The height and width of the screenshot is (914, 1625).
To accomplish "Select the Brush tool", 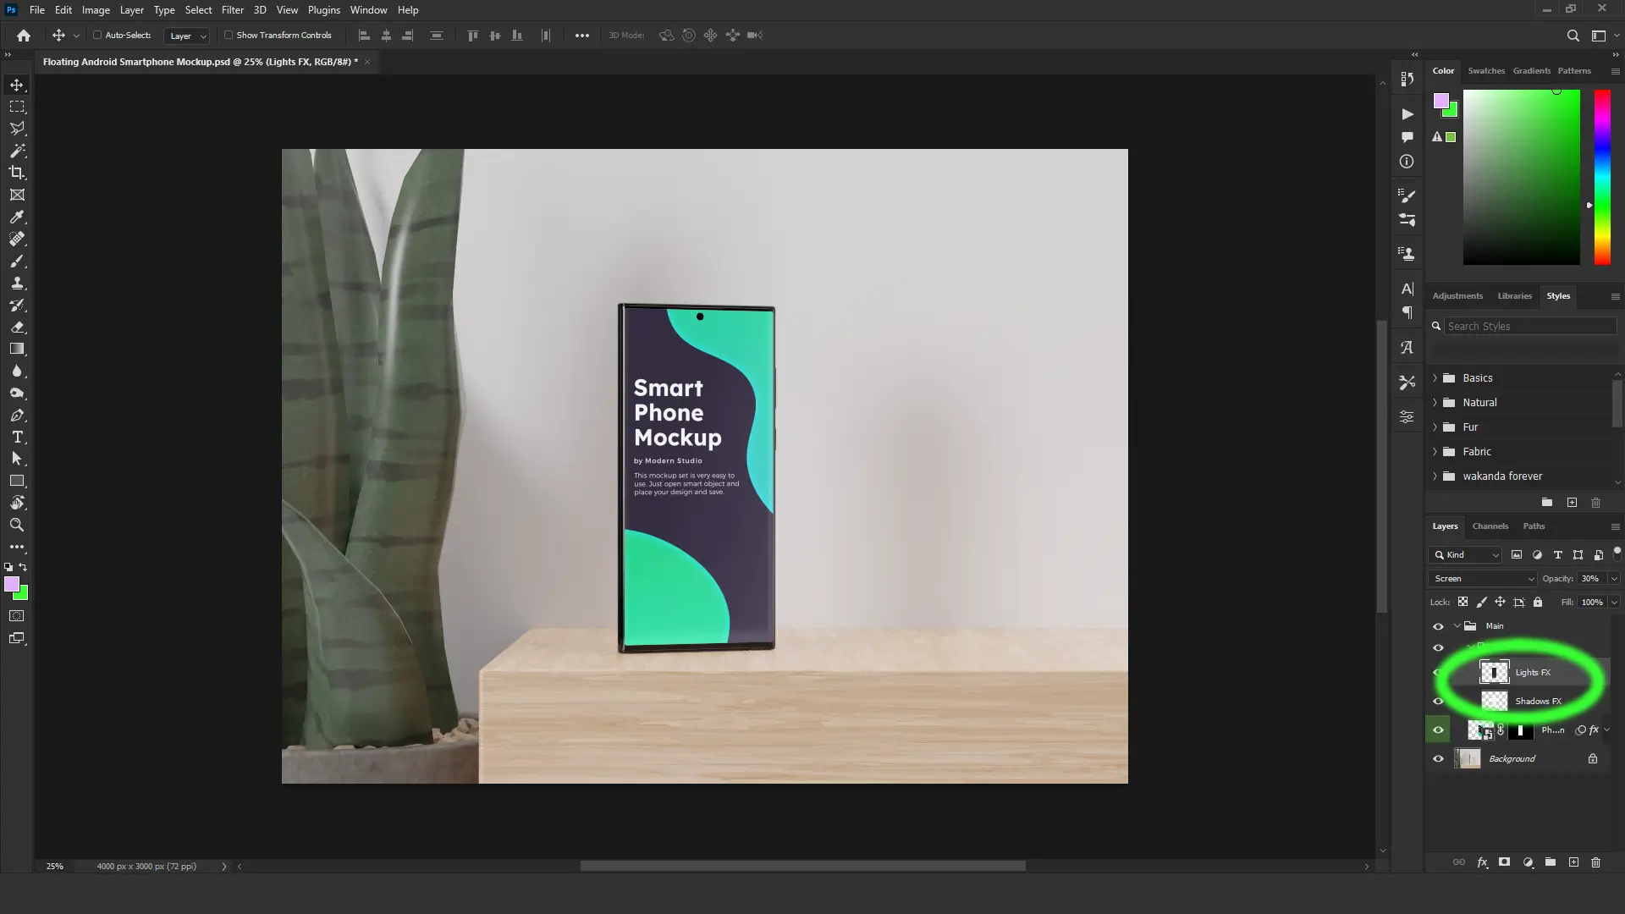I will pyautogui.click(x=17, y=261).
